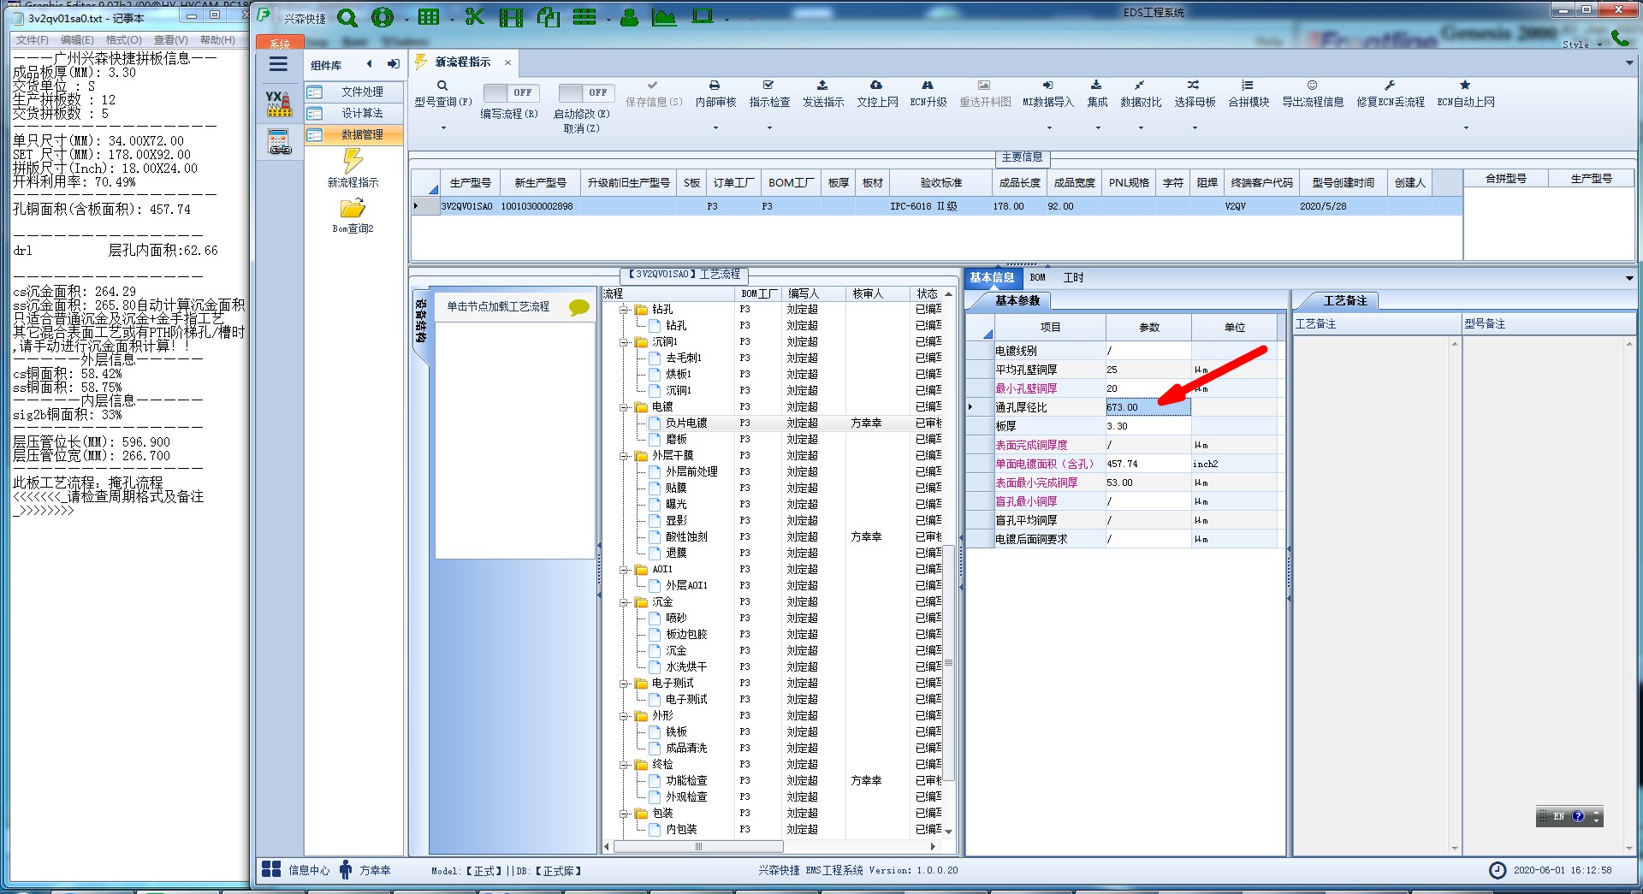Click the green scissors icon
The image size is (1643, 894).
coord(474,16)
